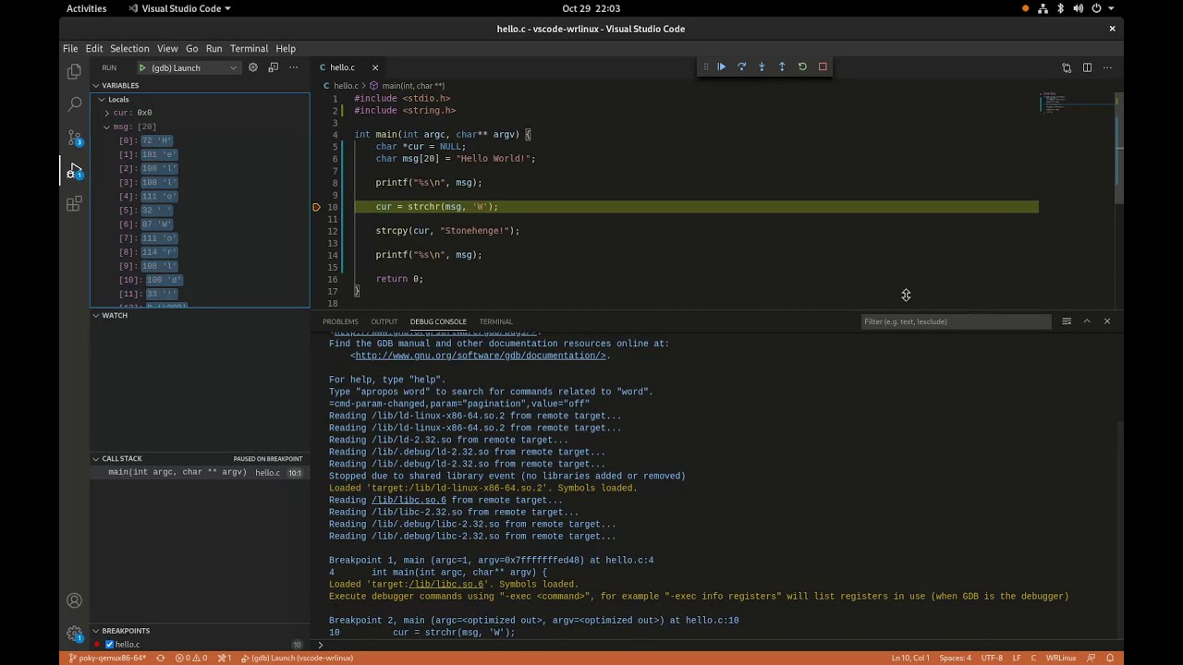The image size is (1183, 665).
Task: Step Into in debug toolbar
Action: click(762, 66)
